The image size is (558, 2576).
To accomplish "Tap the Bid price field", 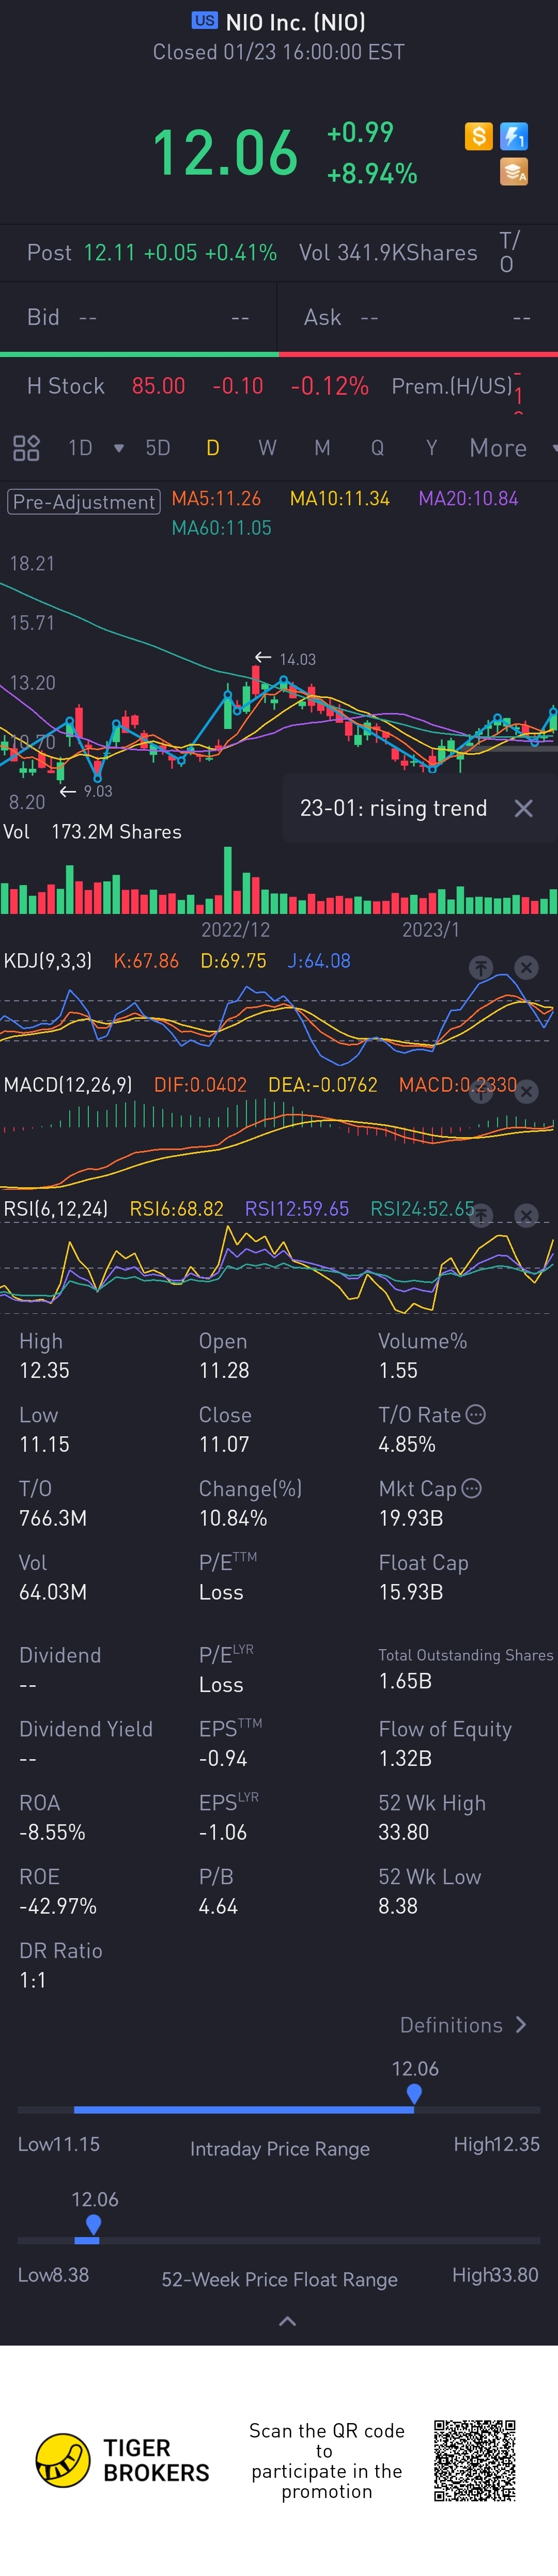I will coord(138,317).
